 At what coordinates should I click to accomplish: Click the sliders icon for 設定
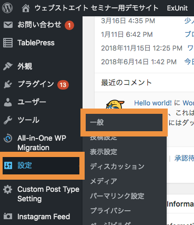coord(8,165)
